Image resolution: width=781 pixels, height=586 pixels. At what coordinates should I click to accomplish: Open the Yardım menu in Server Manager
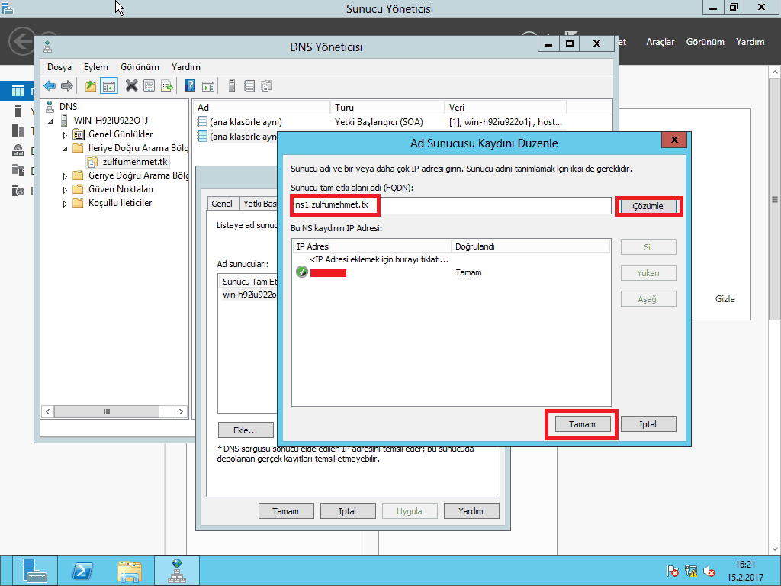click(x=750, y=42)
